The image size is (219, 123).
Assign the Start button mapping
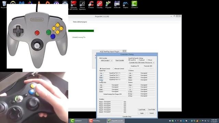point(130,85)
